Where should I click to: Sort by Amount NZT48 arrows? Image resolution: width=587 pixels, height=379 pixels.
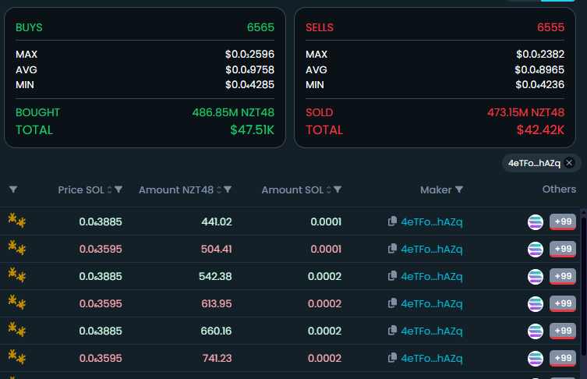[x=218, y=189]
